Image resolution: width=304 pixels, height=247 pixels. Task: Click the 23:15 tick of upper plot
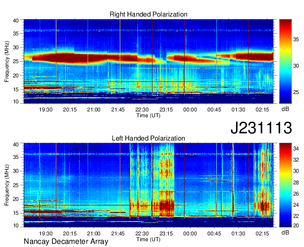(x=166, y=110)
